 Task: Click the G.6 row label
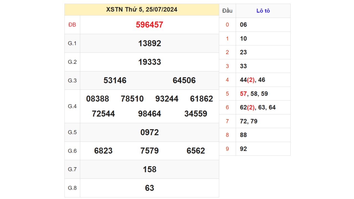tap(72, 151)
